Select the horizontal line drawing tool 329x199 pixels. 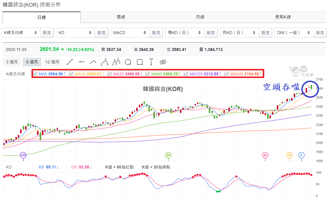[x=81, y=62]
